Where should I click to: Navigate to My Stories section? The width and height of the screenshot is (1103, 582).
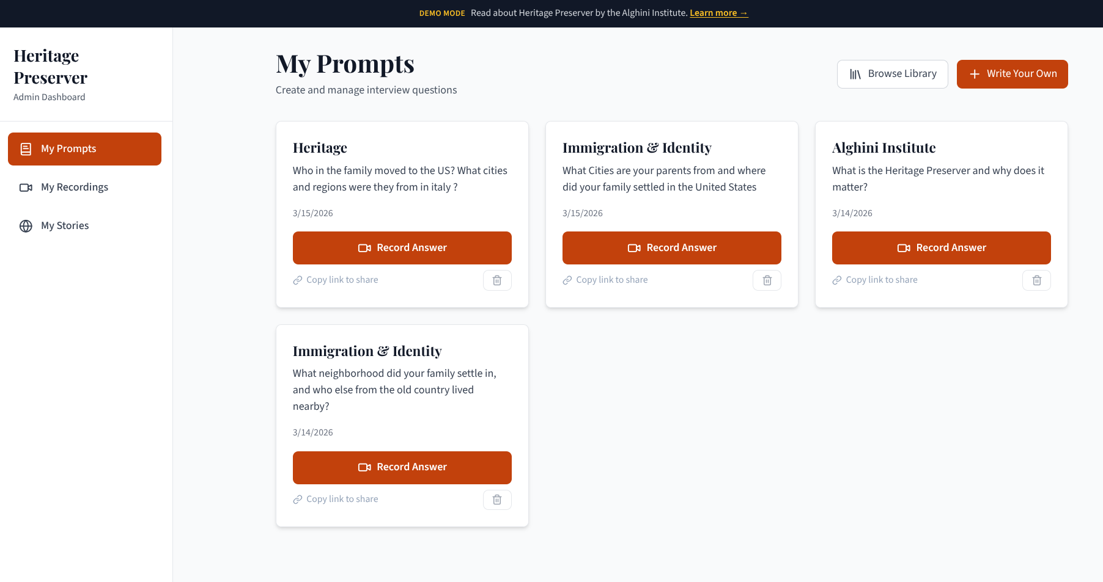(64, 225)
